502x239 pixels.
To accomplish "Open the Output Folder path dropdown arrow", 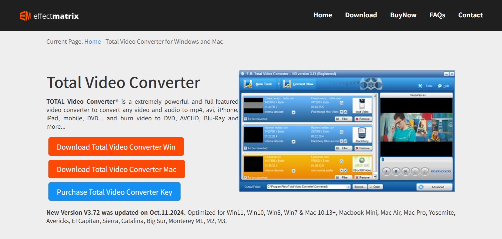I will (x=348, y=187).
